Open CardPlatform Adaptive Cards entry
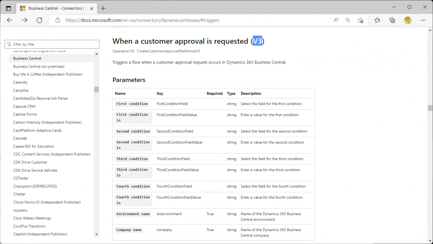 coord(37,130)
